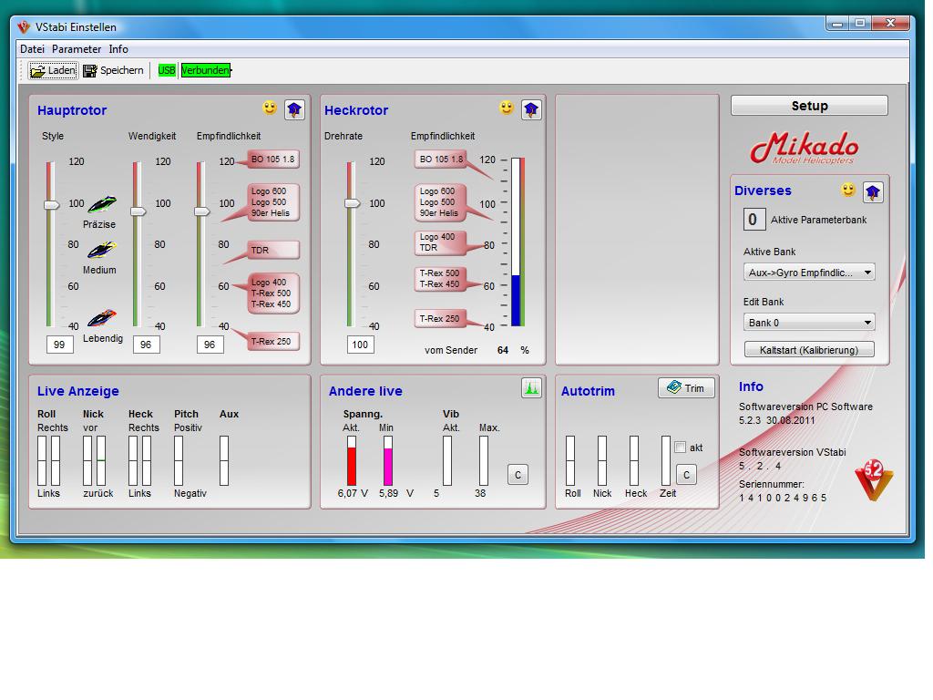Select the Logo 400 TDR Heckrotor preset
Screen dimensions: 933x700
pyautogui.click(x=441, y=242)
